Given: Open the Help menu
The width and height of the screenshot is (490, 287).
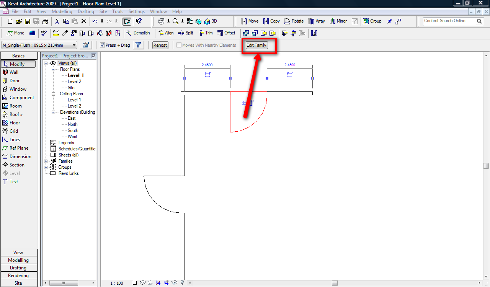Looking at the screenshot, I should click(177, 11).
